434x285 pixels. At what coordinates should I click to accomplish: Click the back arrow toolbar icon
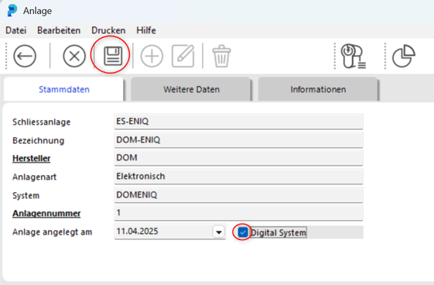(x=25, y=56)
